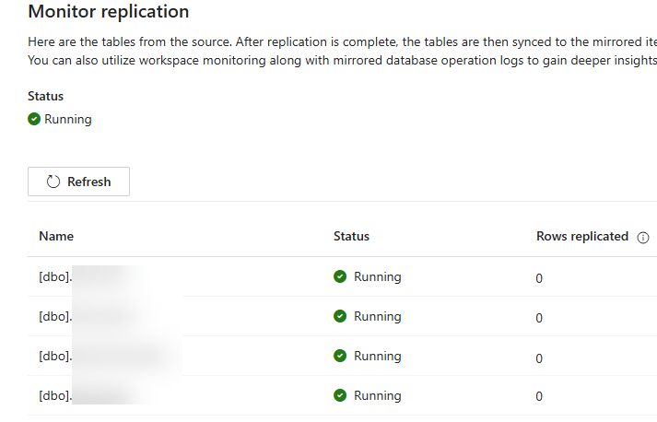Click the green status icon in the fourth table row

[x=340, y=395]
